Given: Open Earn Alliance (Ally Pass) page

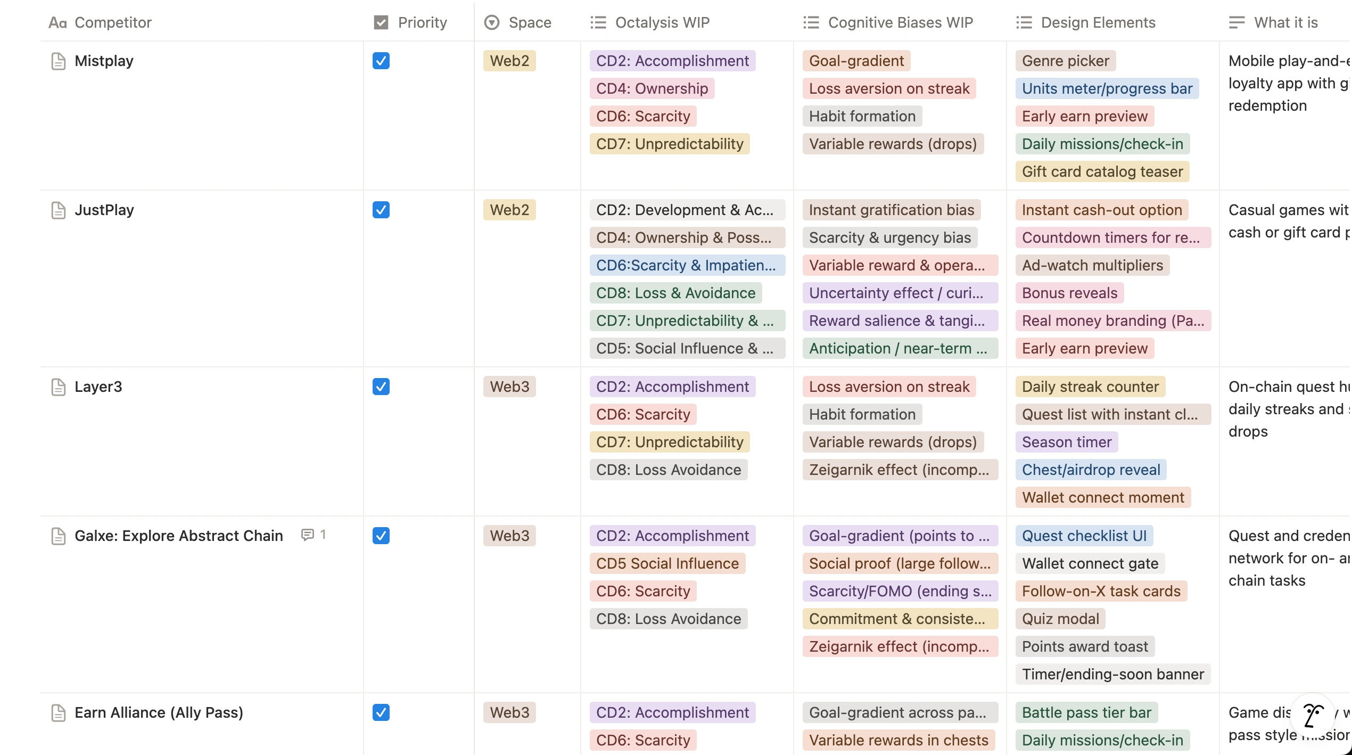Looking at the screenshot, I should (x=159, y=712).
